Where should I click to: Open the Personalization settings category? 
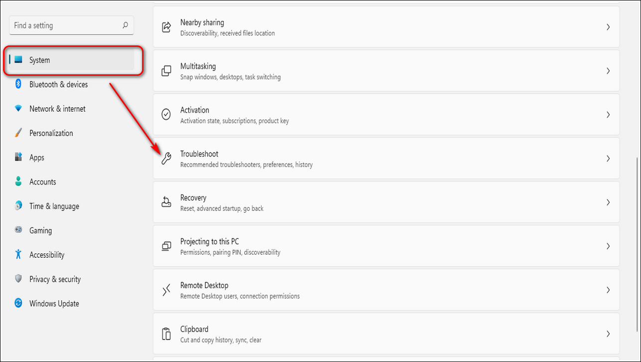point(51,133)
